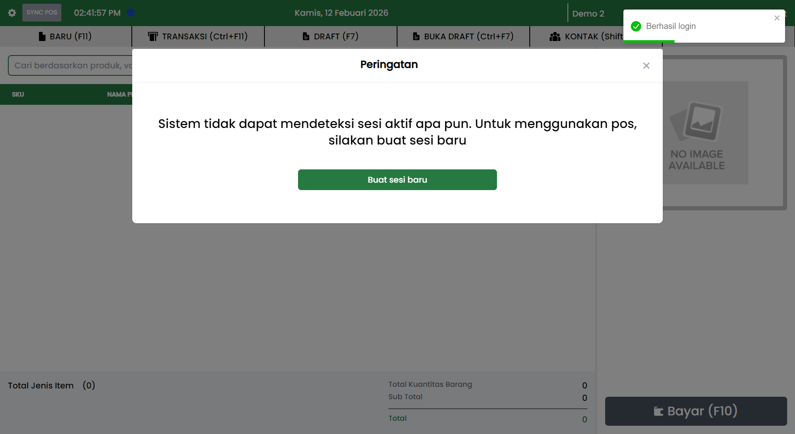Click the SYNC POS button

(x=42, y=13)
